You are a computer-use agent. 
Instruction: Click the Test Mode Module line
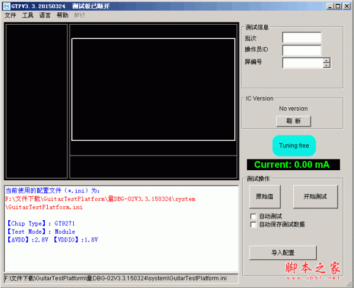click(41, 231)
